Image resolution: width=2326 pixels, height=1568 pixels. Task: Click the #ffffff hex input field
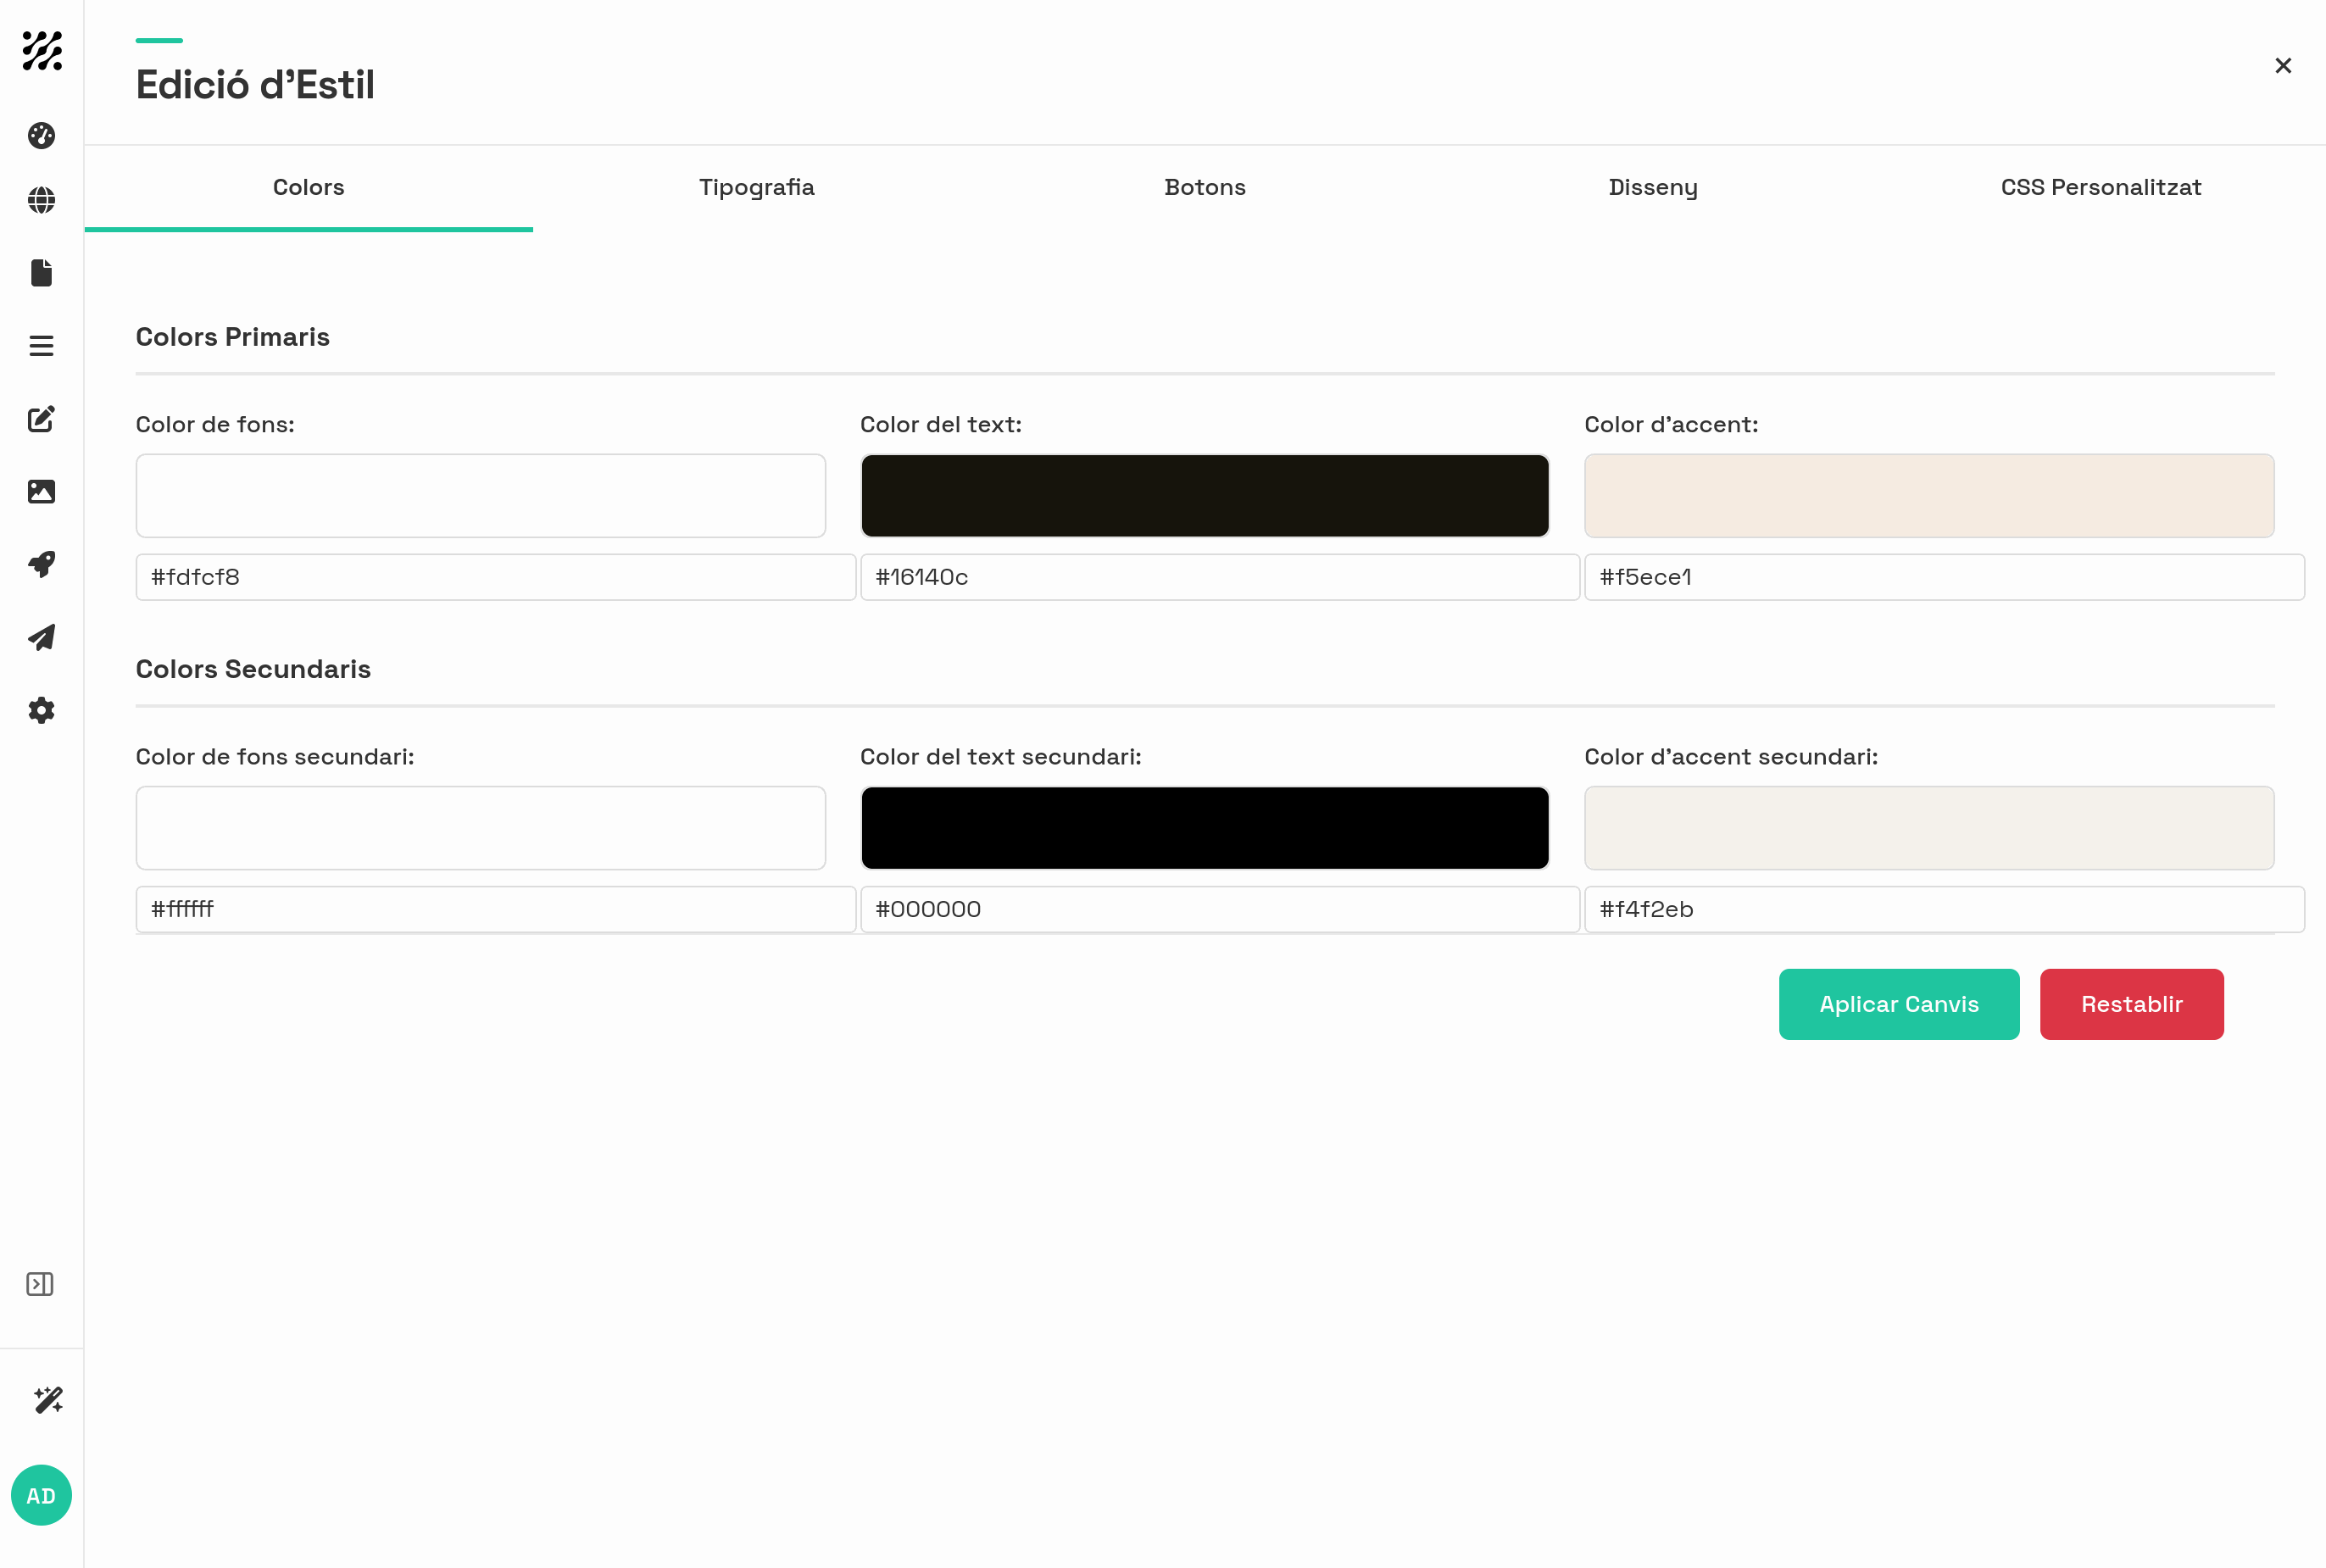click(496, 909)
